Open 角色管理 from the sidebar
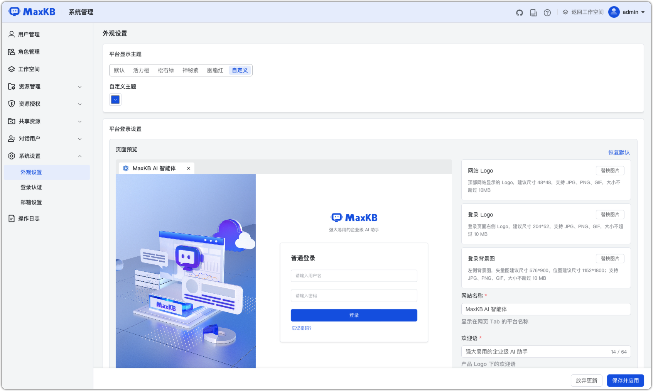Screen dimensions: 653x391 (29, 51)
